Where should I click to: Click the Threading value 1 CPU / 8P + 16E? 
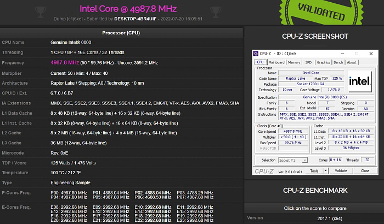[87, 52]
